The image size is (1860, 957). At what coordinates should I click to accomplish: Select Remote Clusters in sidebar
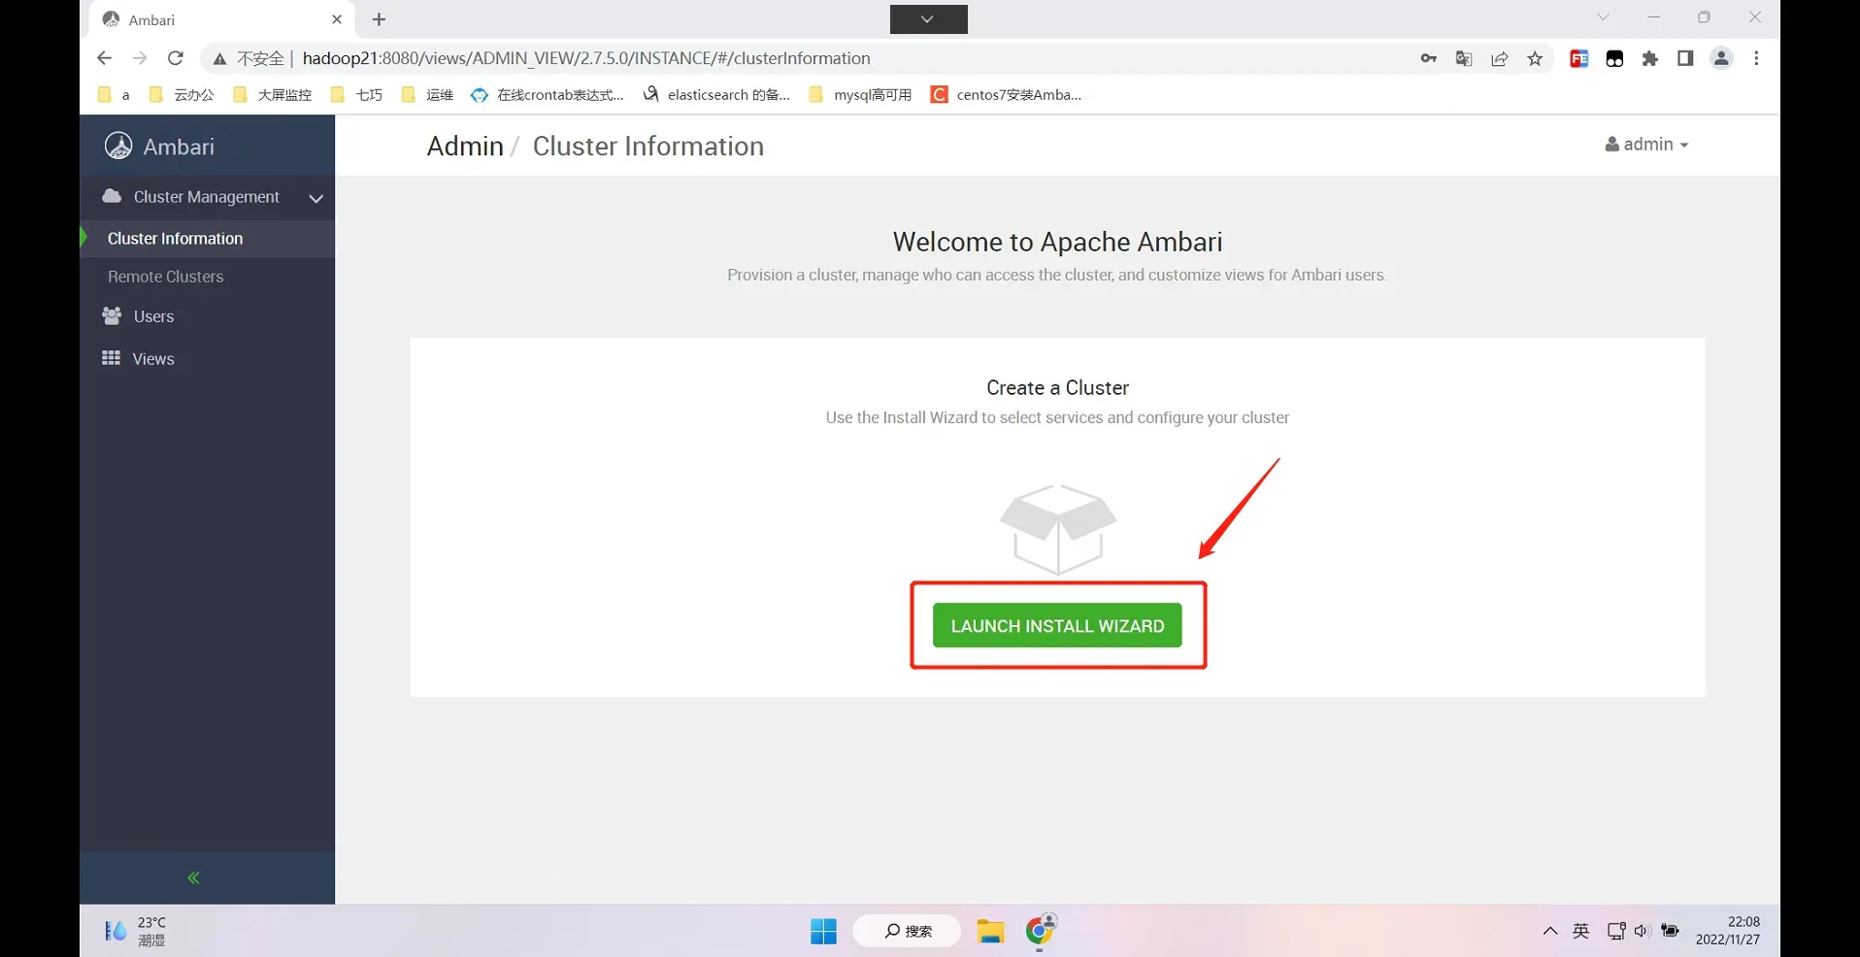[166, 277]
